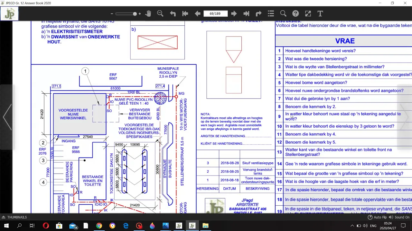Click question 8 'Benoem die kenmerk by 2.'
Screen dimensions: 412x231
tap(311, 107)
